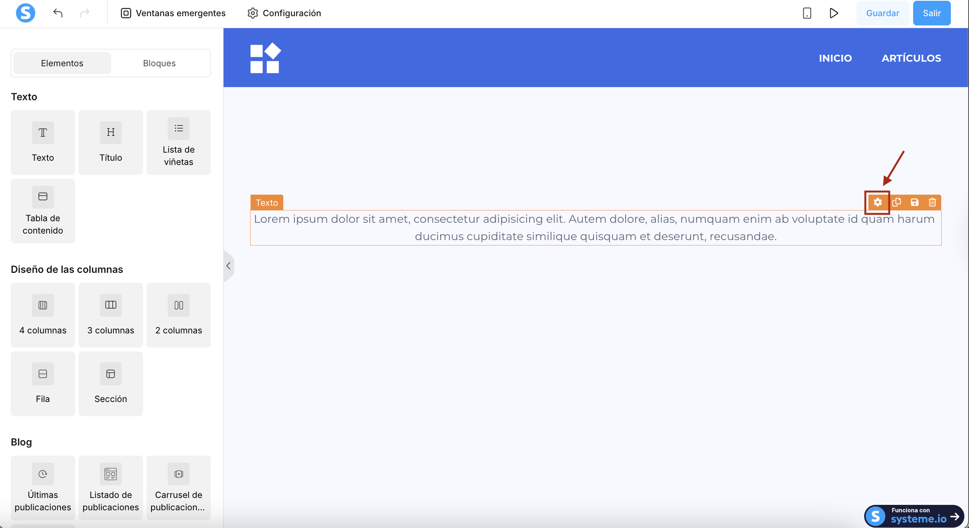Viewport: 969px width, 528px height.
Task: Click the undo arrow
Action: [58, 13]
